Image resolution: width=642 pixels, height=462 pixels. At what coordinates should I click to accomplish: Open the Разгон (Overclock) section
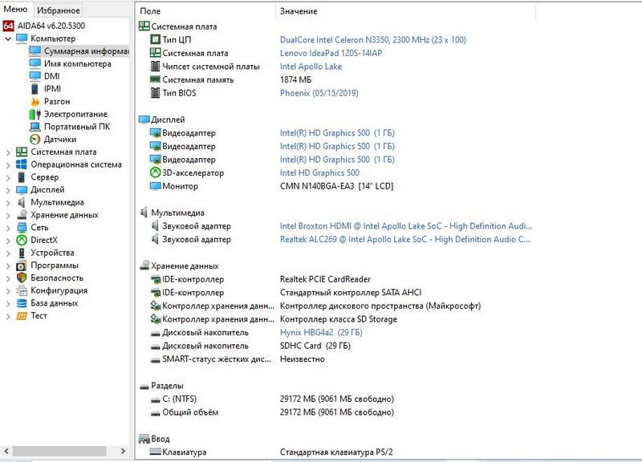coord(55,102)
